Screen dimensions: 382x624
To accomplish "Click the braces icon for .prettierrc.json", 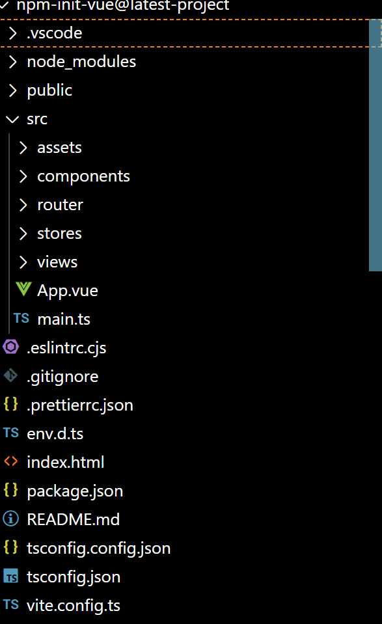I will (11, 404).
